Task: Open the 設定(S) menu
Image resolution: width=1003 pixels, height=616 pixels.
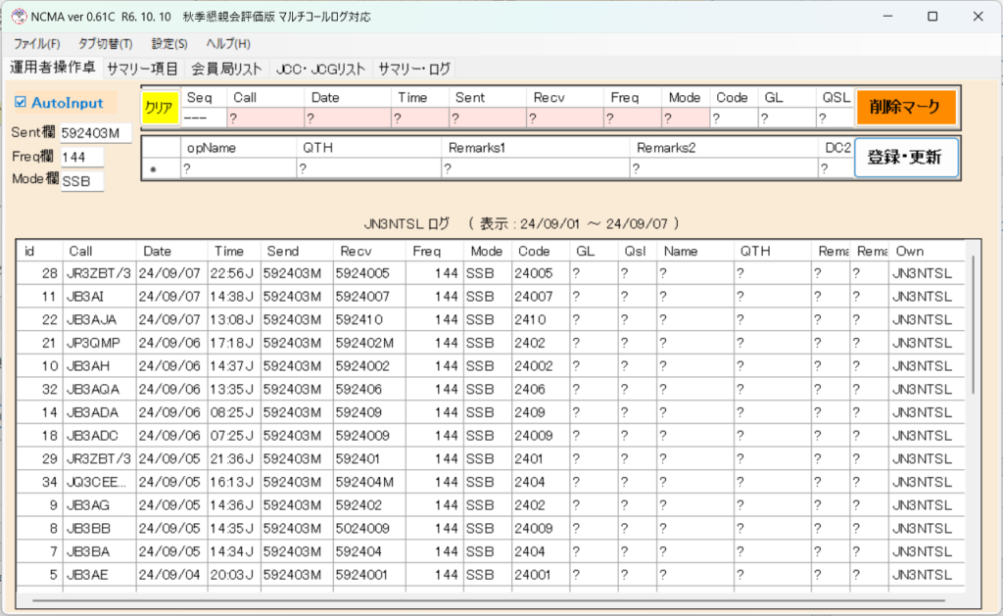Action: coord(169,44)
